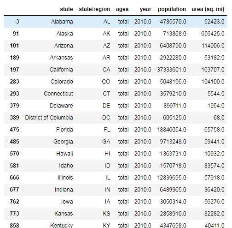The image size is (232, 228).
Task: Click row index 101 for Arizona
Action: pyautogui.click(x=14, y=46)
